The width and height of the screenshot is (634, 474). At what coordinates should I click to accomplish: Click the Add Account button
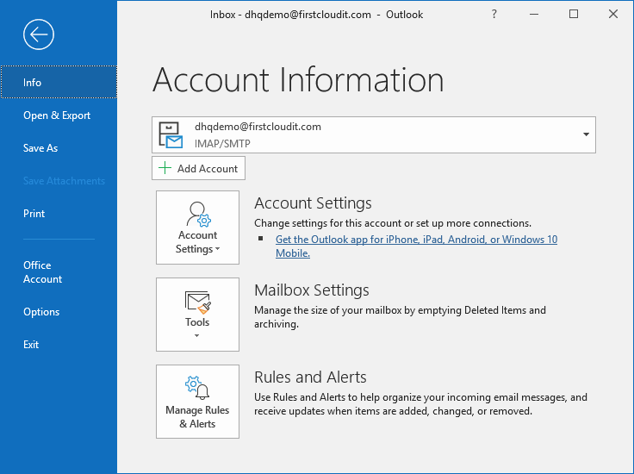point(198,168)
